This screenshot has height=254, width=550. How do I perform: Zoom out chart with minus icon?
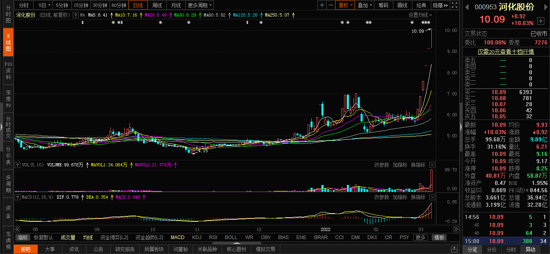330,5
